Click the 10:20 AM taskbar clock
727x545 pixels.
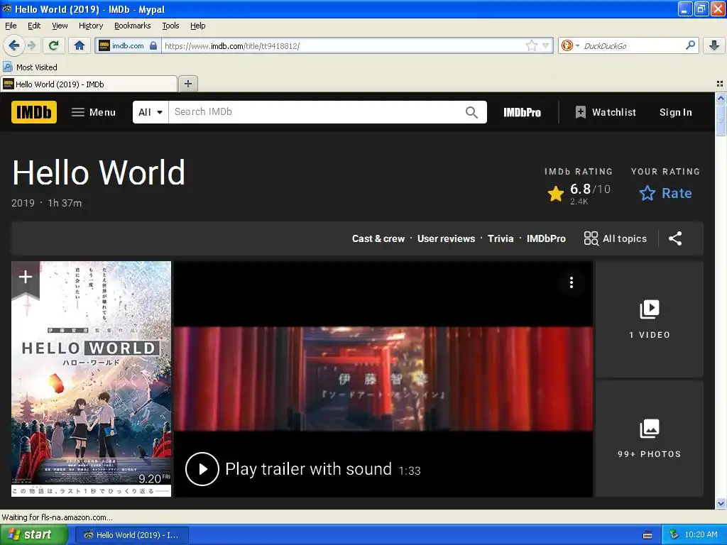coord(701,535)
